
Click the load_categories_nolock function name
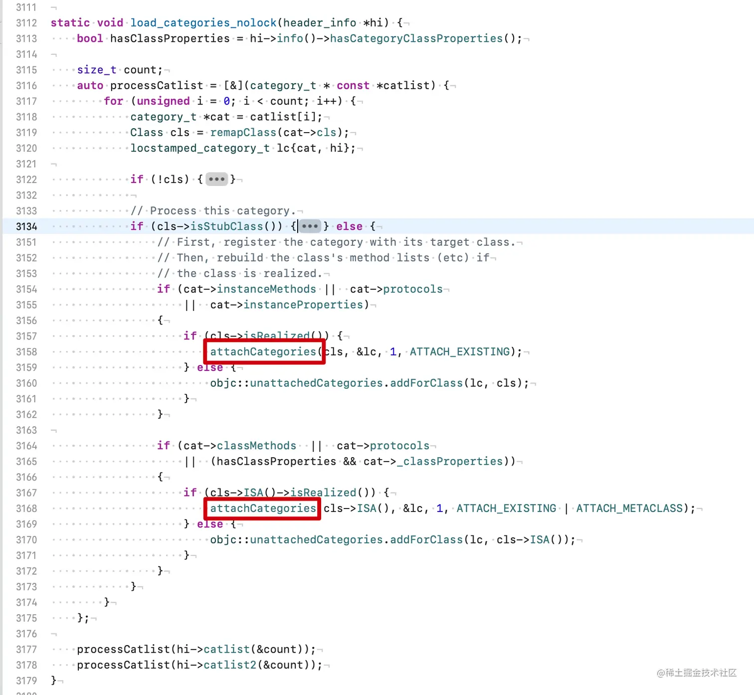pyautogui.click(x=203, y=22)
